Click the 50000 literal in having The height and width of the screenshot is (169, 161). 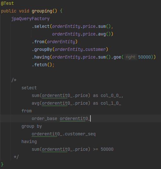144,57
